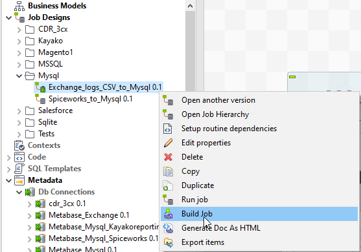Click the Copy pages icon
Image resolution: width=361 pixels, height=252 pixels.
point(168,171)
